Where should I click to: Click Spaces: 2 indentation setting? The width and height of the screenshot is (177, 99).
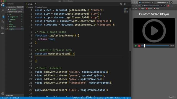pyautogui.click(x=84, y=98)
